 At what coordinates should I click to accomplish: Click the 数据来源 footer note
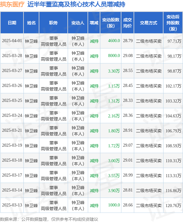click(x=49, y=219)
